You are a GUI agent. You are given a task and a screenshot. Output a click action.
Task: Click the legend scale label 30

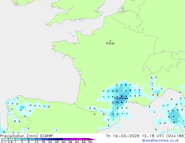click(63, 142)
